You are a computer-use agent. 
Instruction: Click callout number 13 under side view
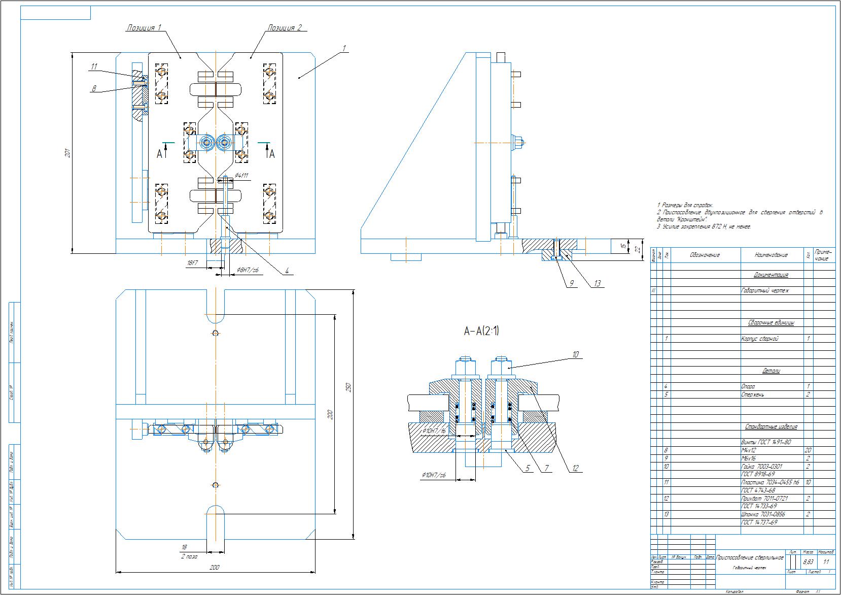597,283
